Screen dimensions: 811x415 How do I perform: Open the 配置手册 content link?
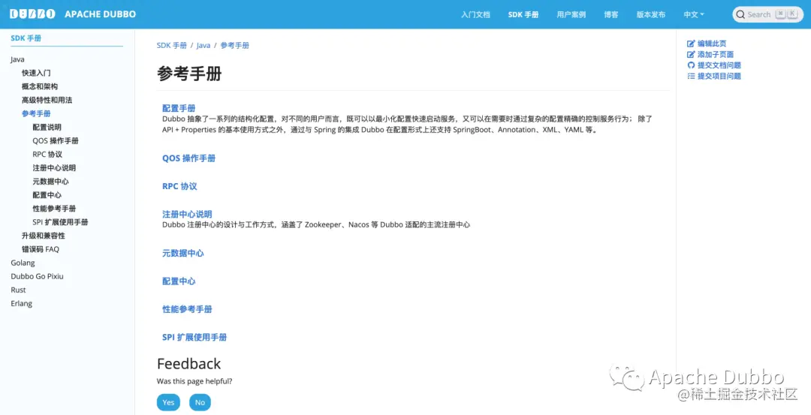[x=179, y=108]
